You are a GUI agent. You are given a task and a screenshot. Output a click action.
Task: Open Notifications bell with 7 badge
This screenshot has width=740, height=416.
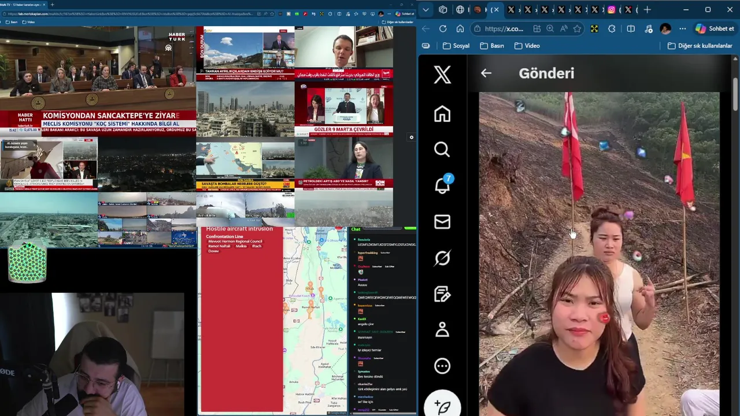443,185
